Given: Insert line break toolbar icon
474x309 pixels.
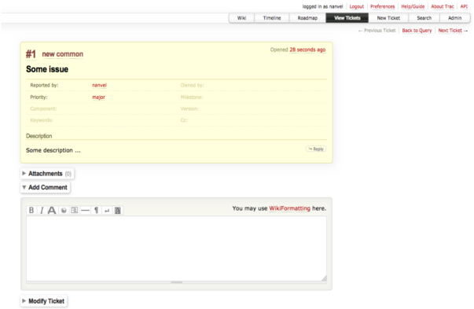Looking at the screenshot, I should tap(107, 210).
